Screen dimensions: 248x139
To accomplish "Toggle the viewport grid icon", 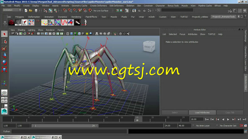I will tap(38, 34).
